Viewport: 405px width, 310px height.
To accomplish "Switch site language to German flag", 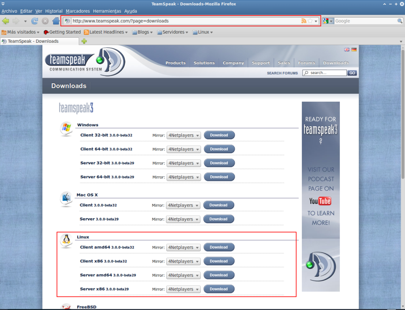I will (354, 49).
